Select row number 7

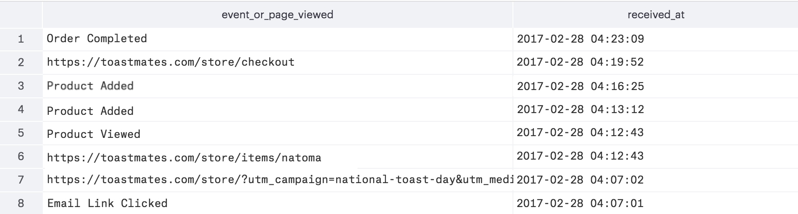pos(21,180)
